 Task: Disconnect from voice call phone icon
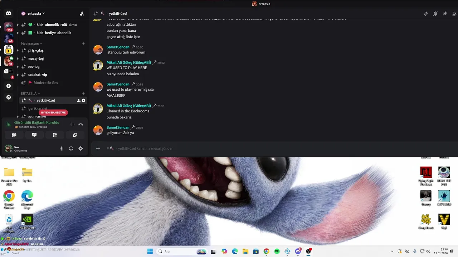(x=81, y=124)
